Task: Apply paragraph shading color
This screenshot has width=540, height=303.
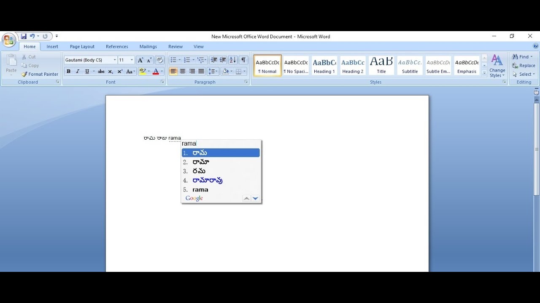Action: pos(225,72)
